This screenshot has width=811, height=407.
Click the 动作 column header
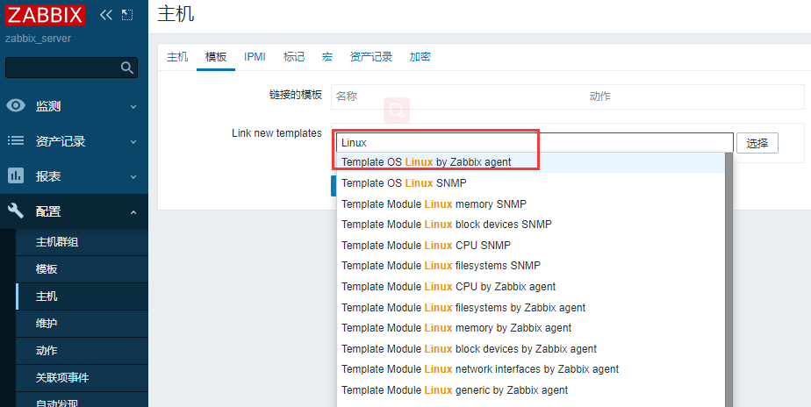pos(600,96)
